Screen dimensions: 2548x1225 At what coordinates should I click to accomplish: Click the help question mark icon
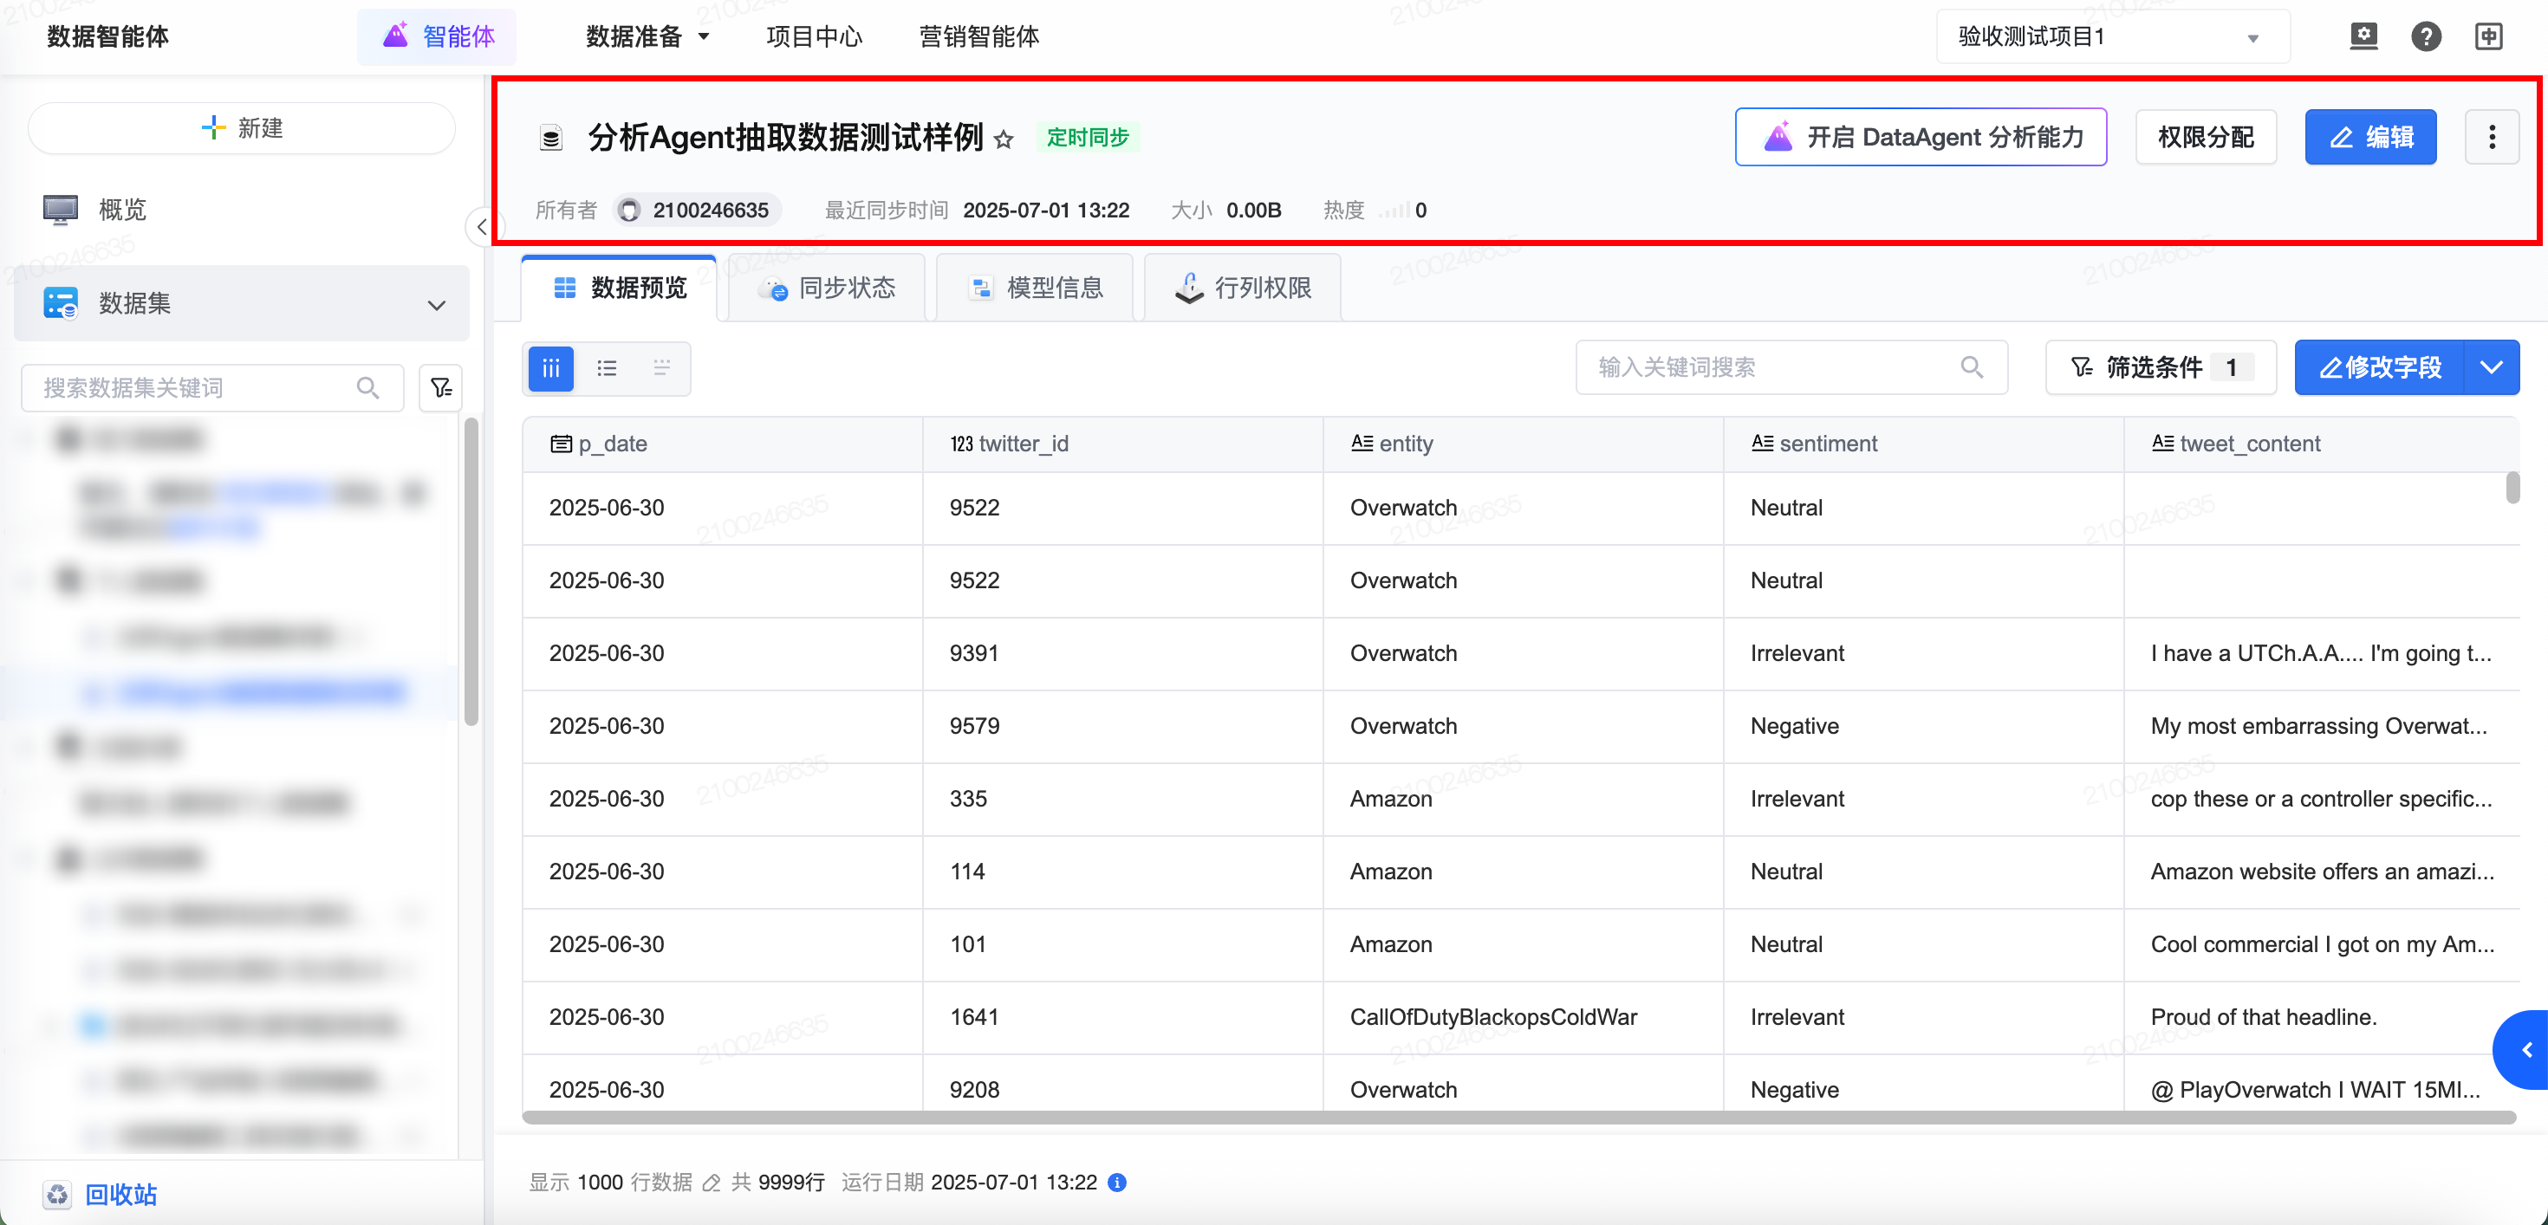[x=2425, y=36]
